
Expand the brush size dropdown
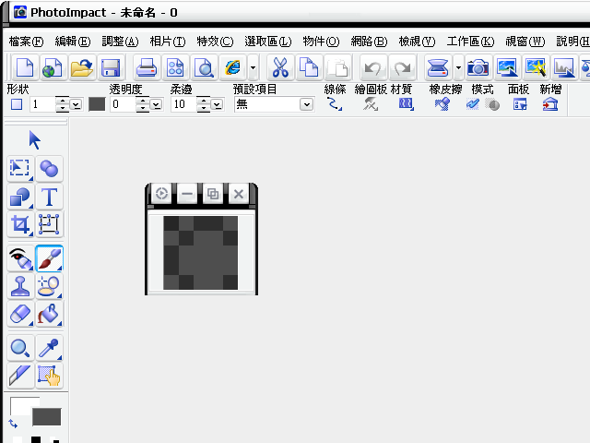77,104
